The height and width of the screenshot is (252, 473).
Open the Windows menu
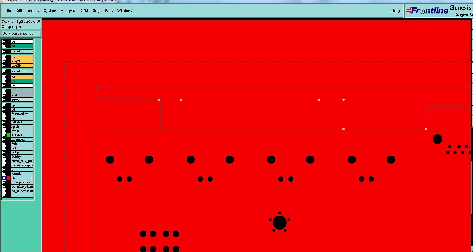coord(125,10)
